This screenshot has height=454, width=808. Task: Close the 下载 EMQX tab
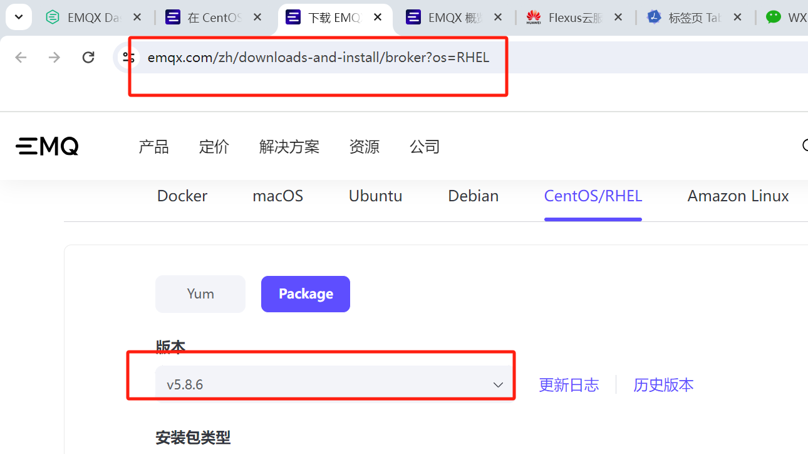click(x=378, y=18)
